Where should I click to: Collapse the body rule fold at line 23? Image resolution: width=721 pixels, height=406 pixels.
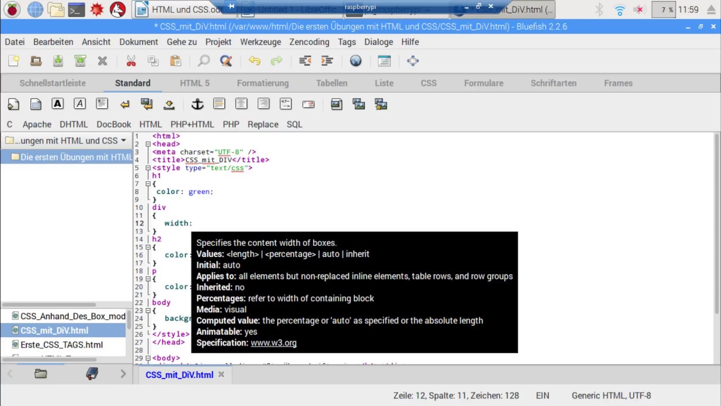(x=148, y=311)
